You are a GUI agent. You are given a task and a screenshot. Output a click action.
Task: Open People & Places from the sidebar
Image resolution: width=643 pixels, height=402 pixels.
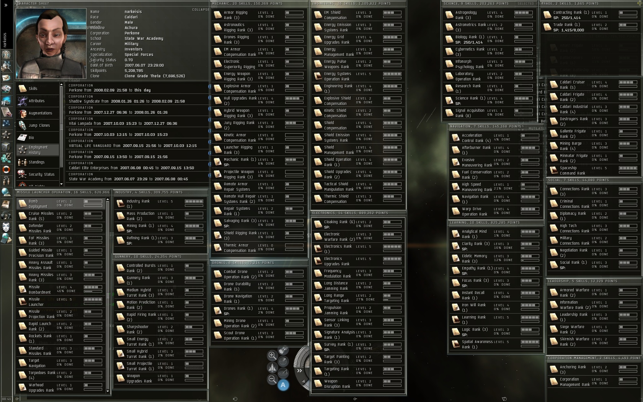pos(6,66)
